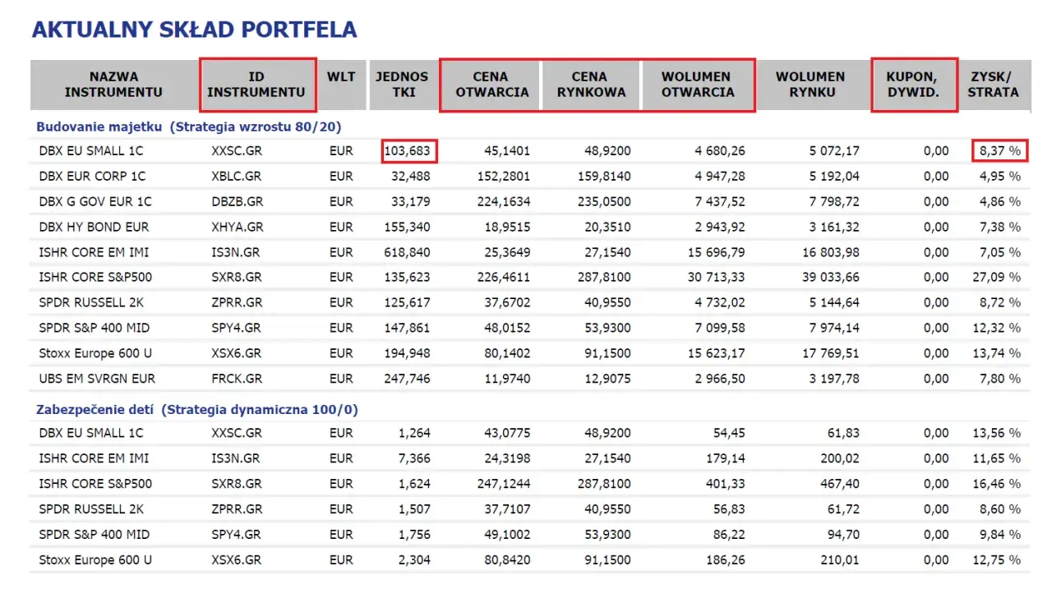Click profit value 27,09 %
Image resolution: width=1052 pixels, height=589 pixels.
coord(997,277)
